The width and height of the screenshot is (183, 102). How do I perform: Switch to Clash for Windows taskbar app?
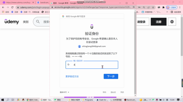click(x=102, y=100)
